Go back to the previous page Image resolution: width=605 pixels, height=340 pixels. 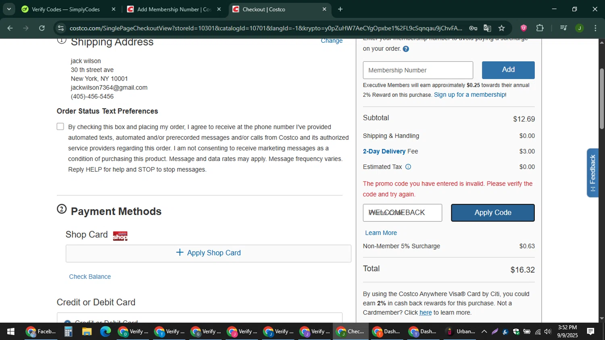click(x=10, y=28)
